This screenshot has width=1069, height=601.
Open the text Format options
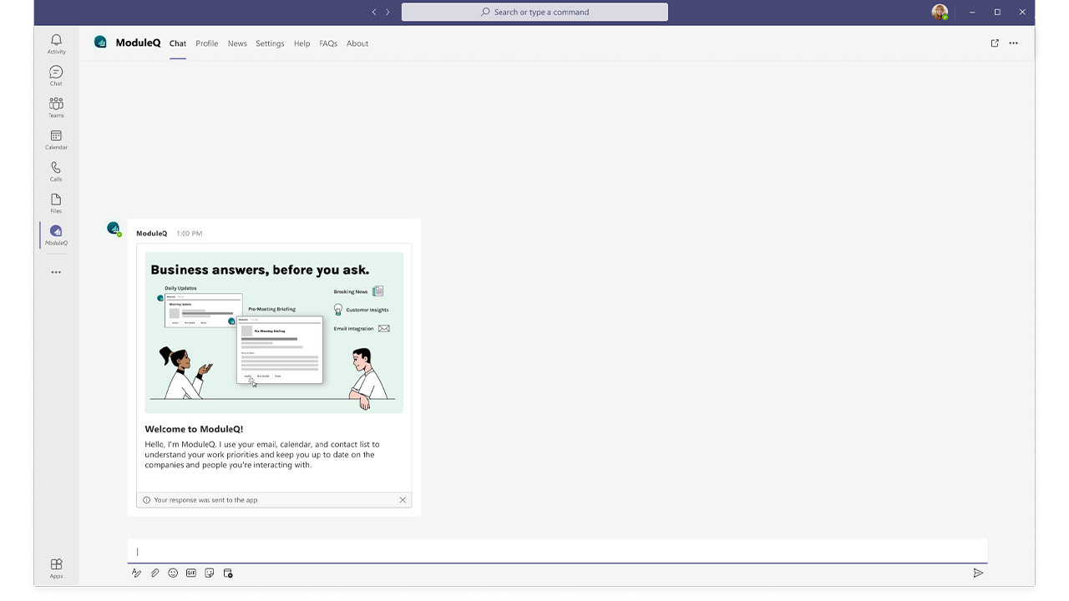tap(137, 573)
